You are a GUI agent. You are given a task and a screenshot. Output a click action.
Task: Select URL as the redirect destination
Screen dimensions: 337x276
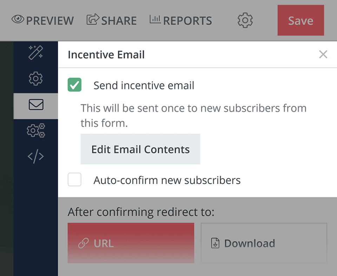pyautogui.click(x=131, y=243)
